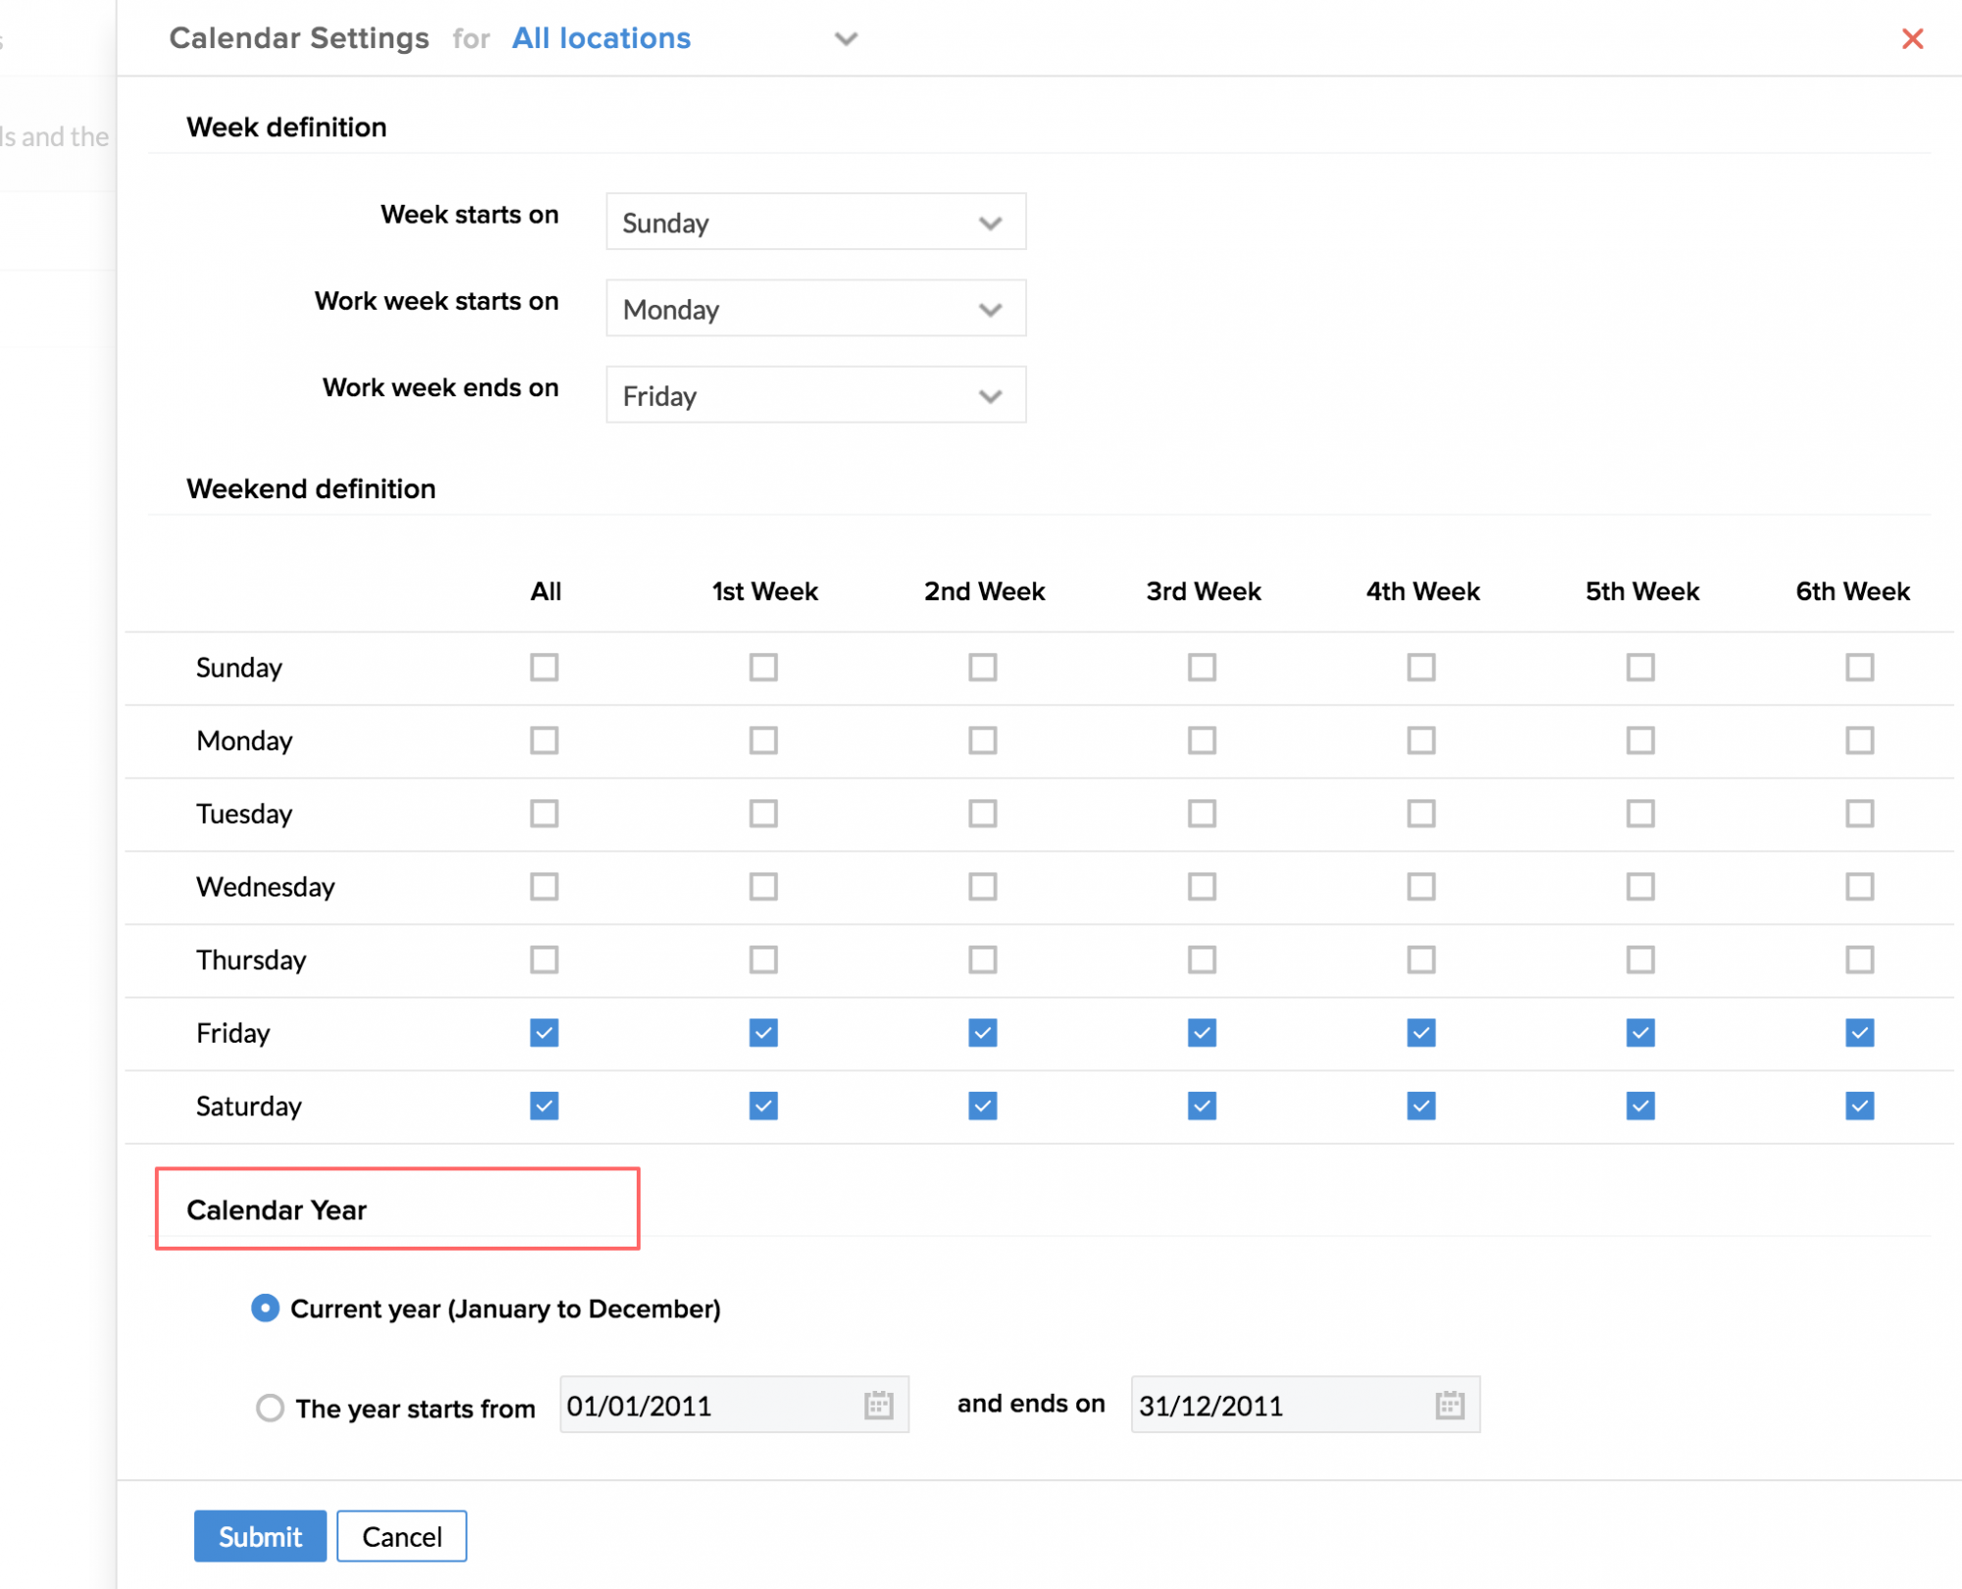This screenshot has width=1962, height=1589.
Task: Check Sunday in the All column
Action: point(544,667)
